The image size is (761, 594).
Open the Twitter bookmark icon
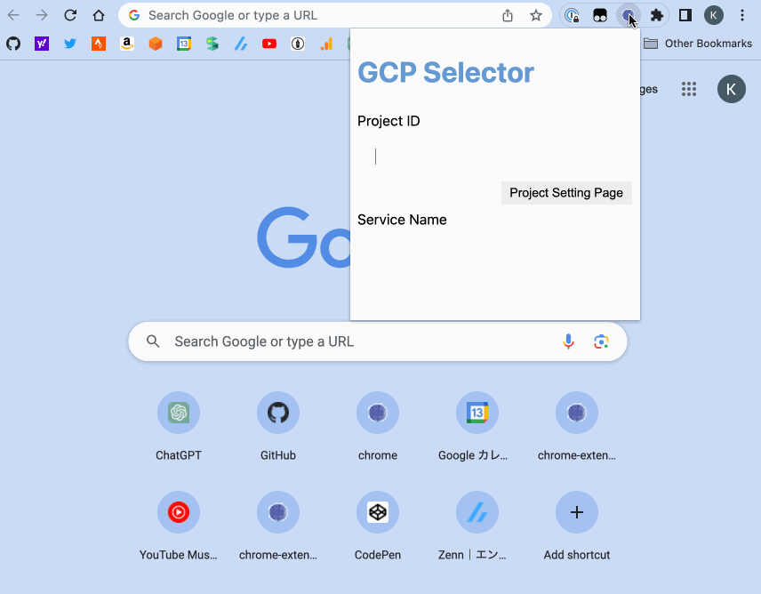pos(70,44)
